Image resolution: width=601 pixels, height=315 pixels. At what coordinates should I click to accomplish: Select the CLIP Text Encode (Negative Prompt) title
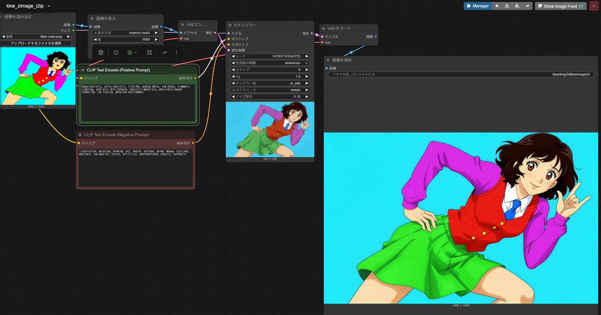click(117, 135)
